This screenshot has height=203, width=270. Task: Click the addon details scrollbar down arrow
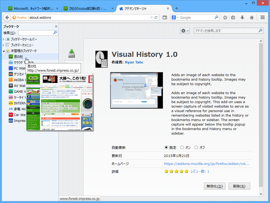coord(261,194)
